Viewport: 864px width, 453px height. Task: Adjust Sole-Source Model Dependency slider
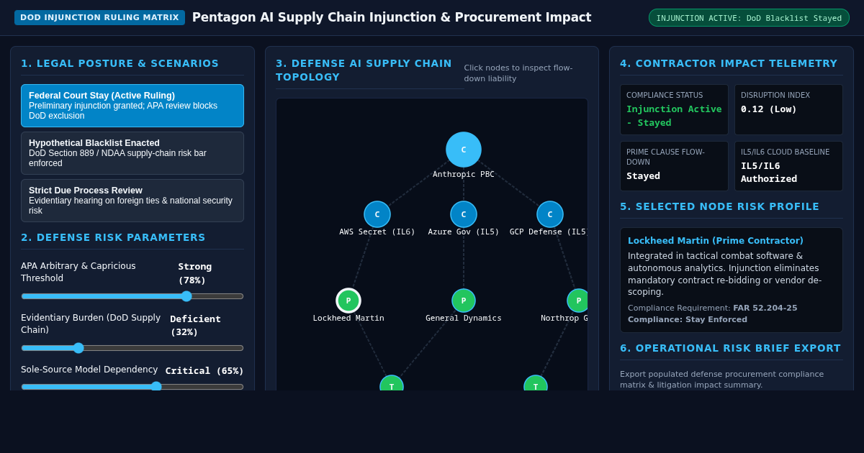132,386
